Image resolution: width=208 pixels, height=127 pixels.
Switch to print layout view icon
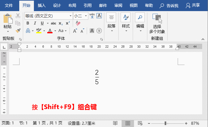click(x=127, y=123)
